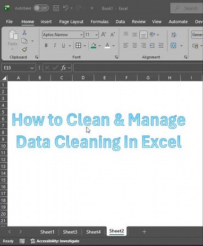Click the Undo arrow icon
Screen dimensions: 203x246
pyautogui.click(x=66, y=8)
